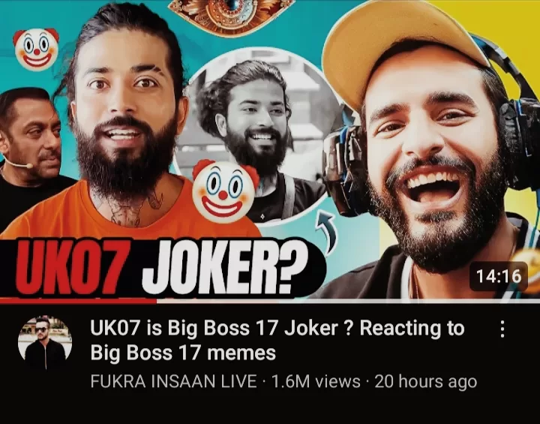Image resolution: width=540 pixels, height=424 pixels.
Task: Click the FUKRA INSAAN LIVE channel name
Action: click(x=173, y=381)
